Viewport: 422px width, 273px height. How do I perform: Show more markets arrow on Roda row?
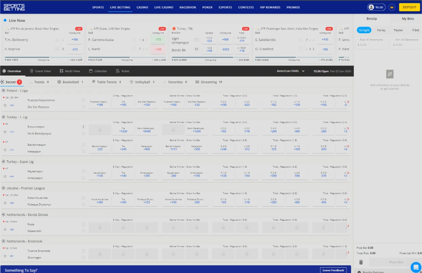pos(348,226)
